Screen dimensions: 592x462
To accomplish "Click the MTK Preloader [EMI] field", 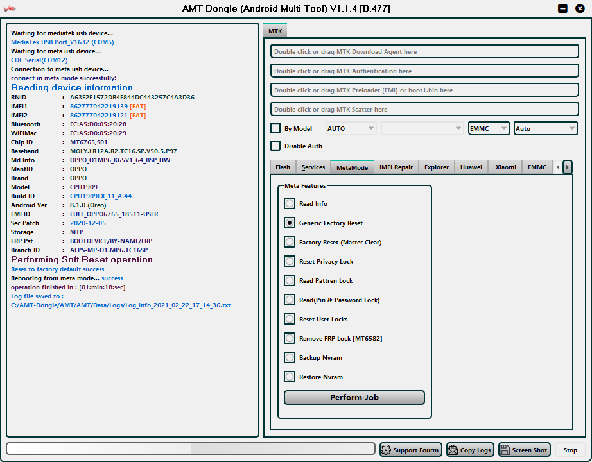I will click(x=424, y=90).
